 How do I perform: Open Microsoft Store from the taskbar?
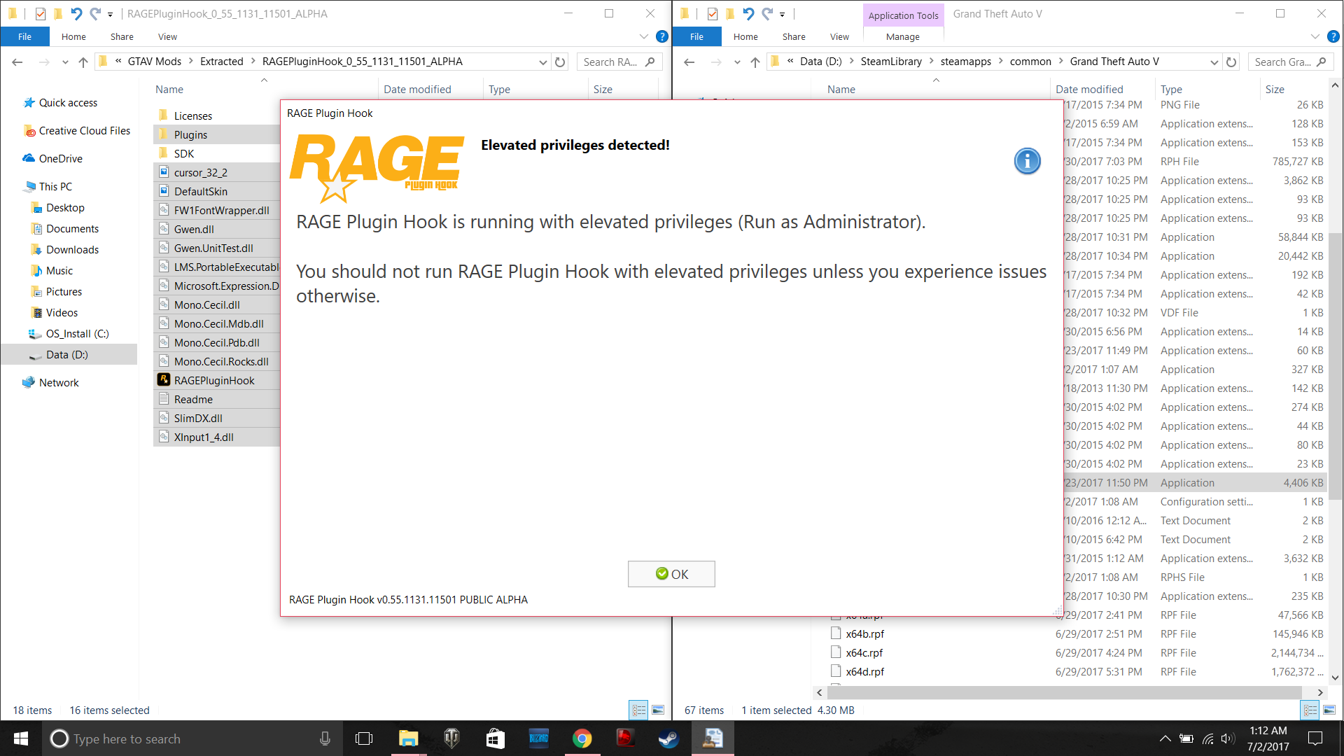click(495, 738)
